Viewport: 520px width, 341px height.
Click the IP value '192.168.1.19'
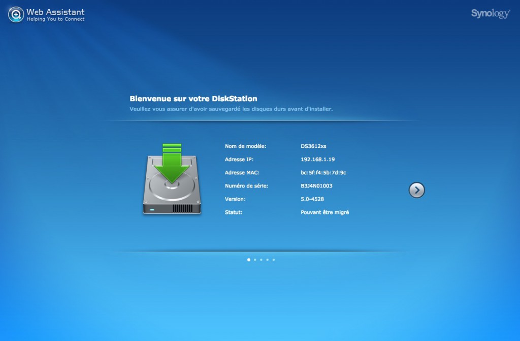[x=318, y=160]
